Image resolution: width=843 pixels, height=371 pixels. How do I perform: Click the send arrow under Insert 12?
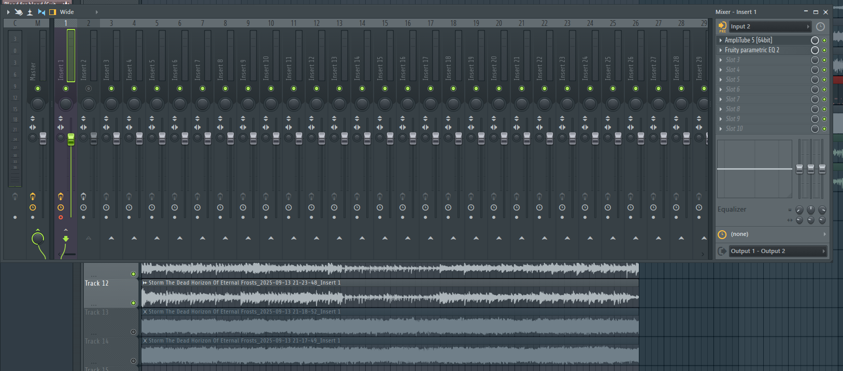point(317,238)
